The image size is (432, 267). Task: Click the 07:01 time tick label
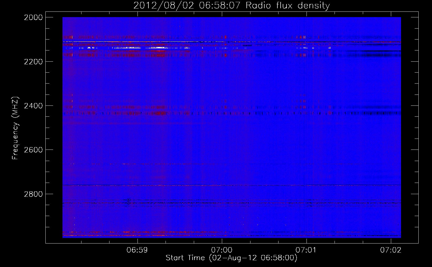(x=306, y=250)
